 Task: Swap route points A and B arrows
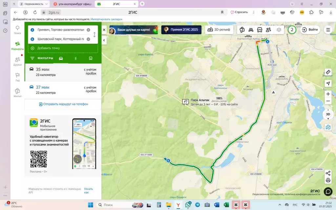[94, 34]
